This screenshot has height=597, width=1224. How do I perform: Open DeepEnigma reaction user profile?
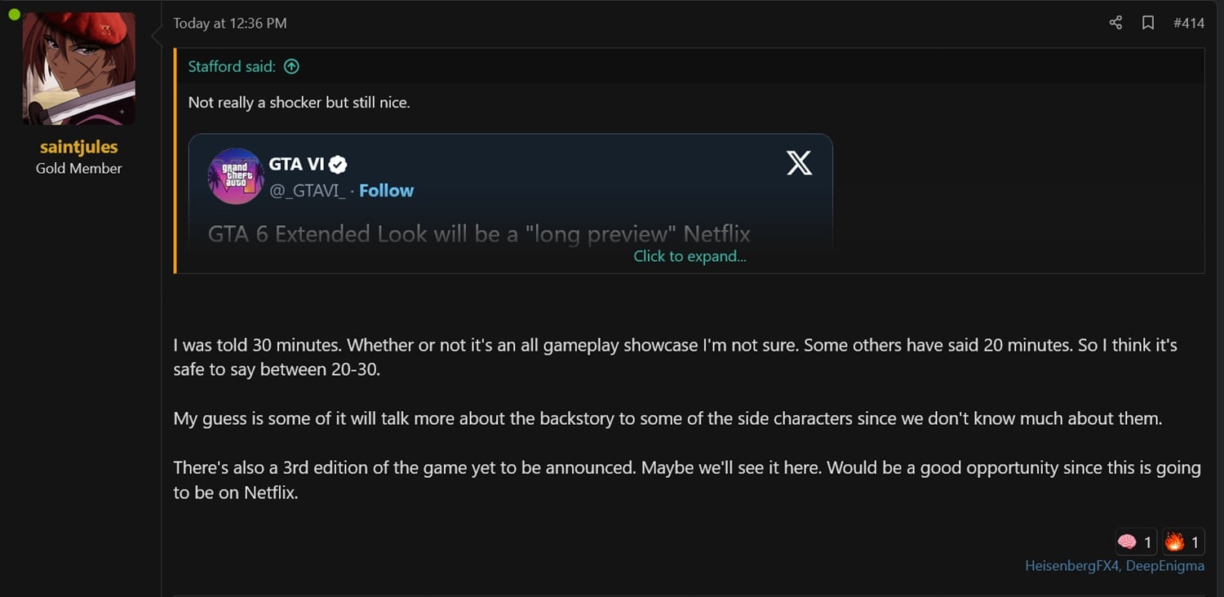pyautogui.click(x=1165, y=566)
